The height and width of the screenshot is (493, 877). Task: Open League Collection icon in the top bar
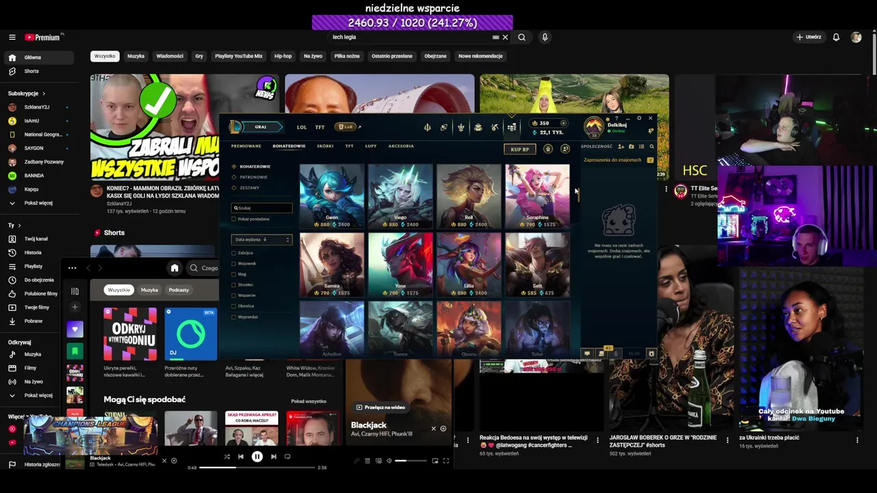coord(478,127)
